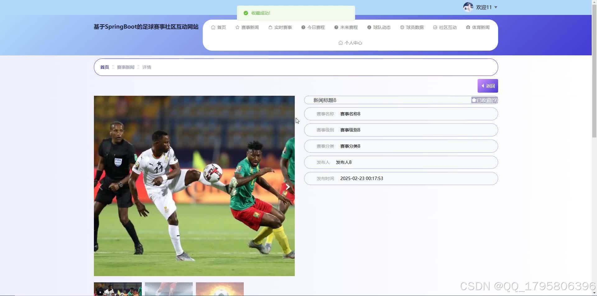Select the 首页 home icon in navigation
The width and height of the screenshot is (597, 296).
tap(213, 27)
